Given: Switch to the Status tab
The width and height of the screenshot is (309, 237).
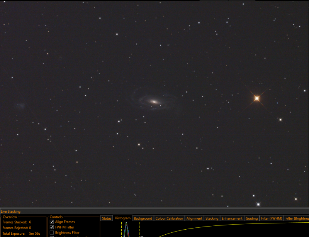Looking at the screenshot, I should coord(107,218).
